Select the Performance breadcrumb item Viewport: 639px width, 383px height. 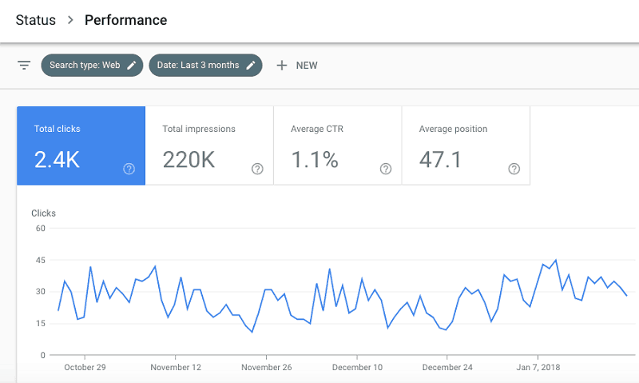[126, 20]
